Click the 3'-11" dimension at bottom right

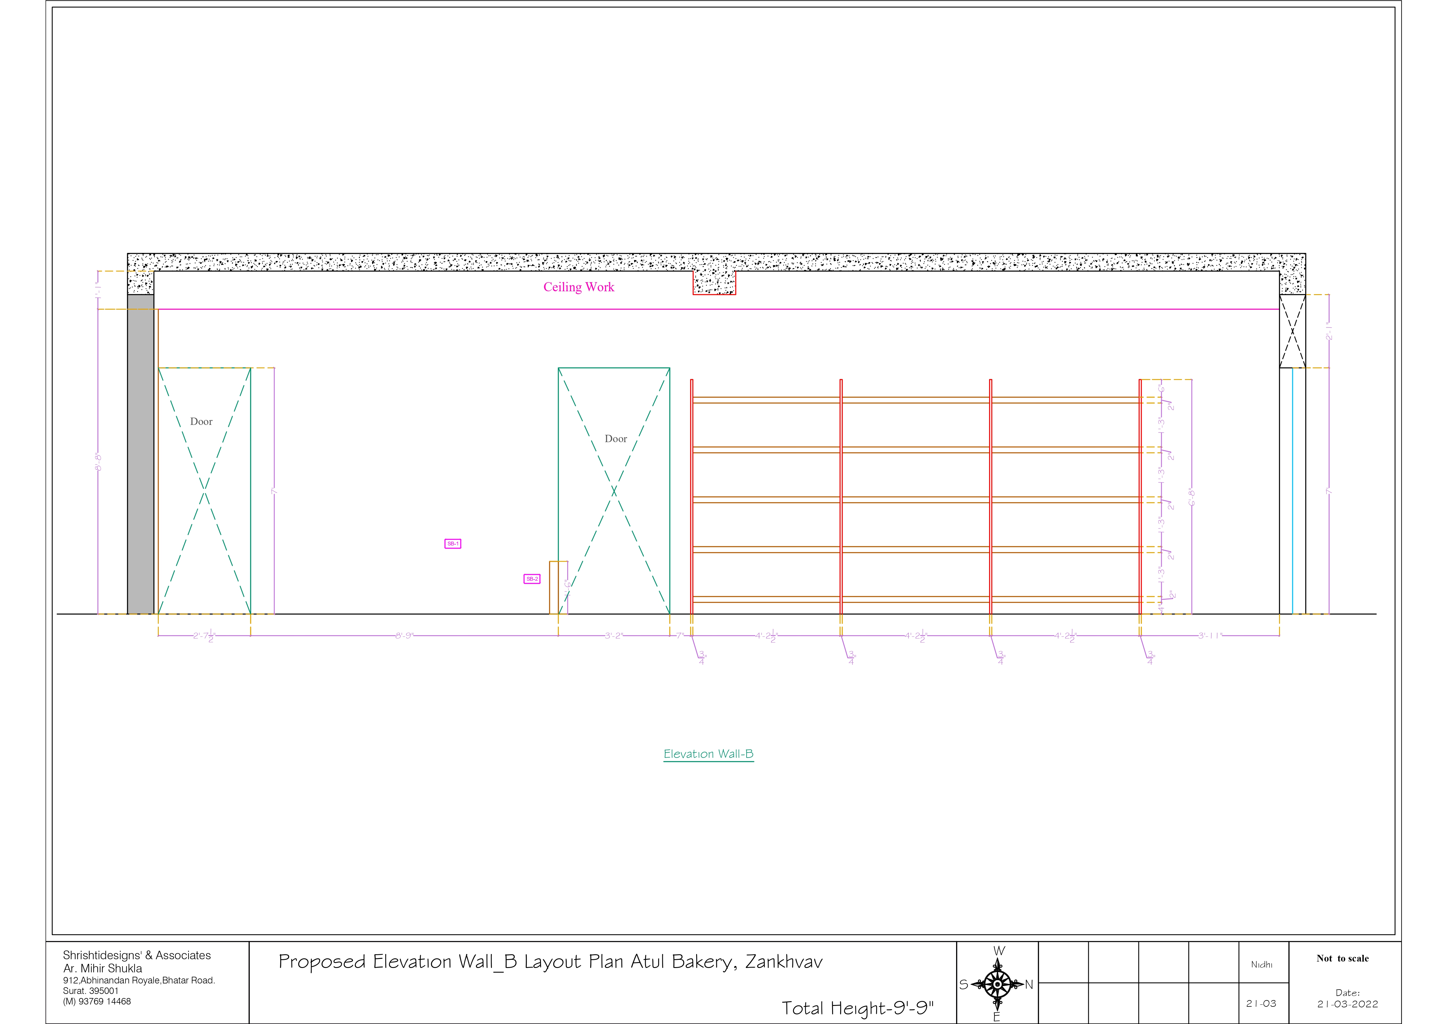point(1210,635)
